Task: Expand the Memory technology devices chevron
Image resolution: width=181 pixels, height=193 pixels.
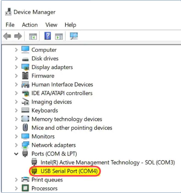Action: (16, 119)
